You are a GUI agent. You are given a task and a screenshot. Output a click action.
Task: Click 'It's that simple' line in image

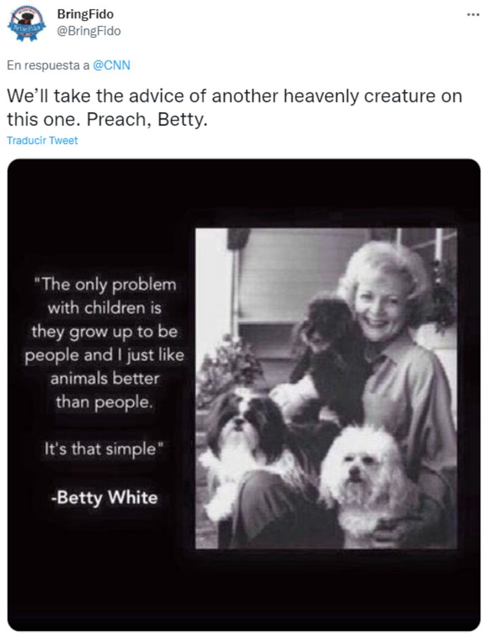point(104,449)
